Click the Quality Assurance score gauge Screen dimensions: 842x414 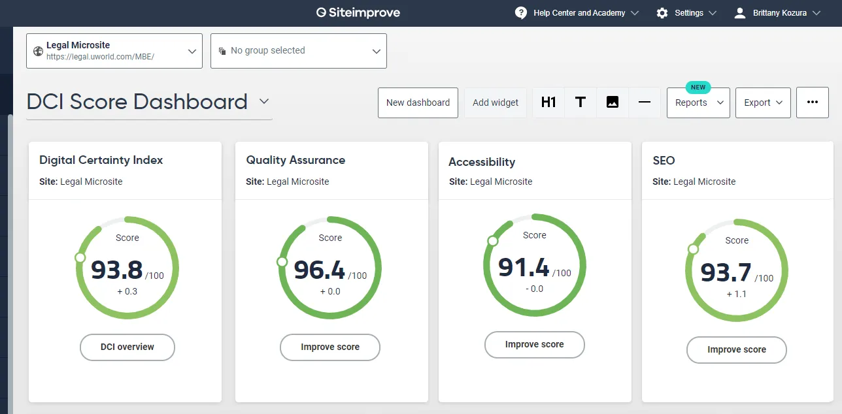(x=330, y=268)
